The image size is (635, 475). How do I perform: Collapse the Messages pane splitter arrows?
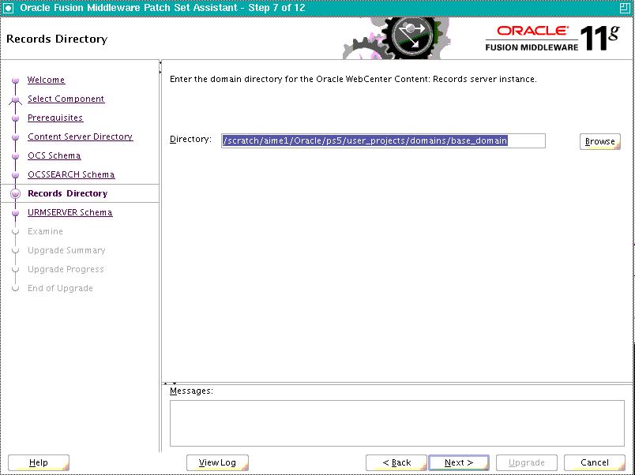pyautogui.click(x=170, y=383)
